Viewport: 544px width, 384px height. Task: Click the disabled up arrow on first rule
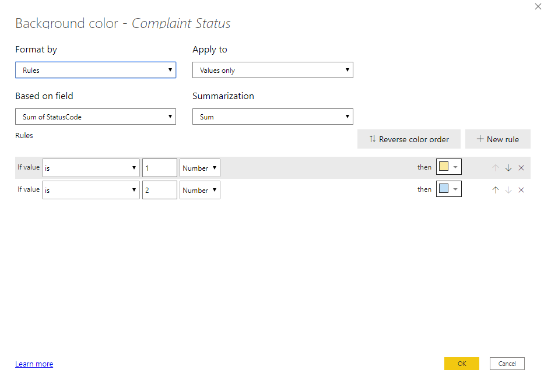click(x=496, y=168)
